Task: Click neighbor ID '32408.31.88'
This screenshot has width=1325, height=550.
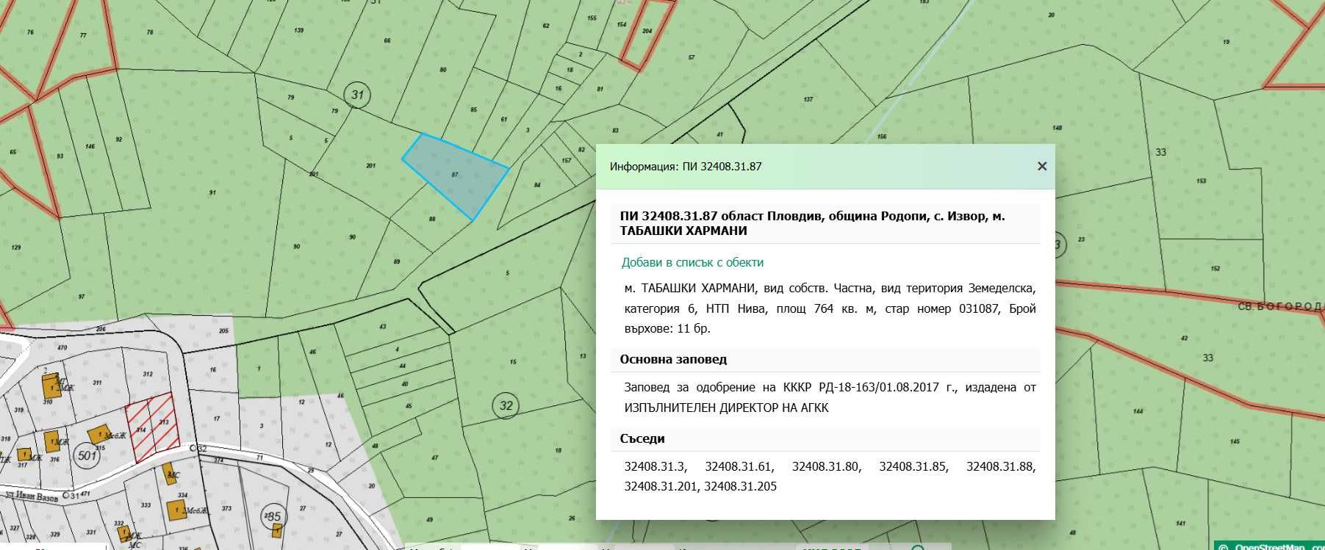Action: (1001, 466)
